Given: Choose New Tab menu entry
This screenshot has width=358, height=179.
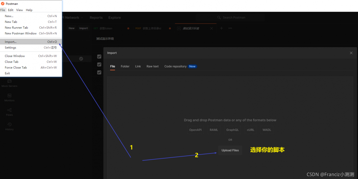Looking at the screenshot, I should pos(31,22).
